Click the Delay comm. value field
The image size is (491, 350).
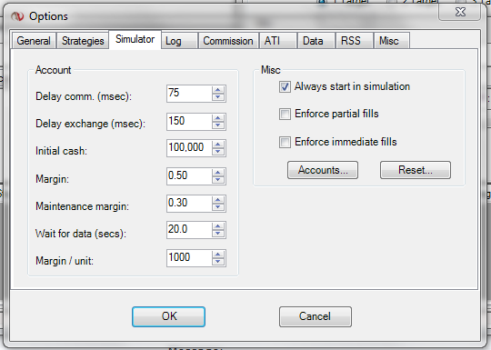(x=189, y=94)
